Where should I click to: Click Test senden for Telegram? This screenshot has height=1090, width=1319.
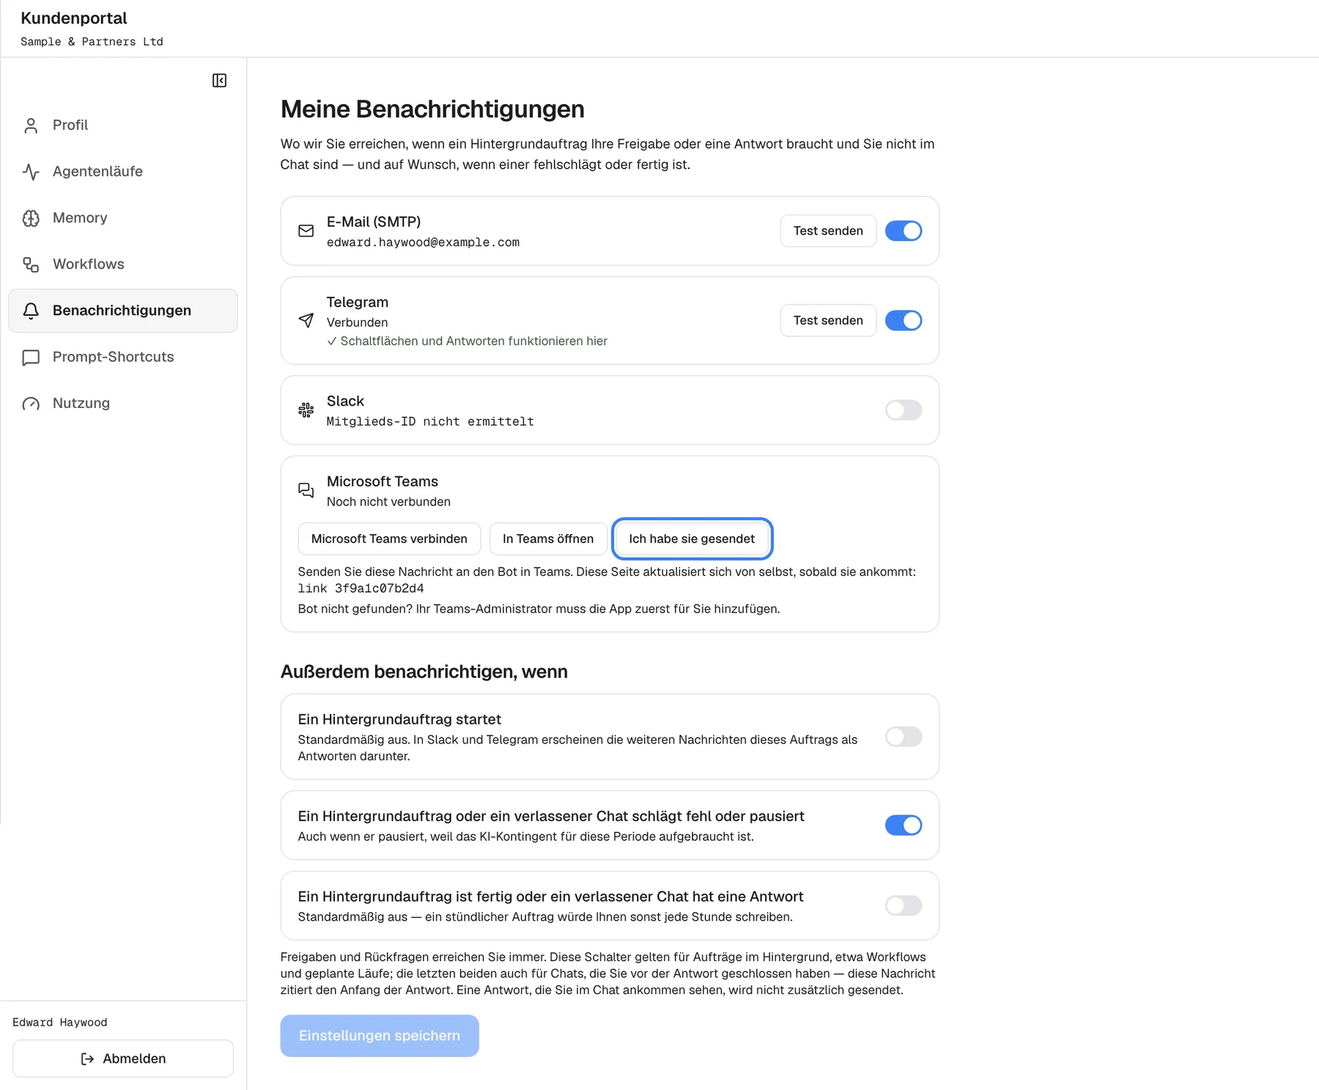pos(828,320)
